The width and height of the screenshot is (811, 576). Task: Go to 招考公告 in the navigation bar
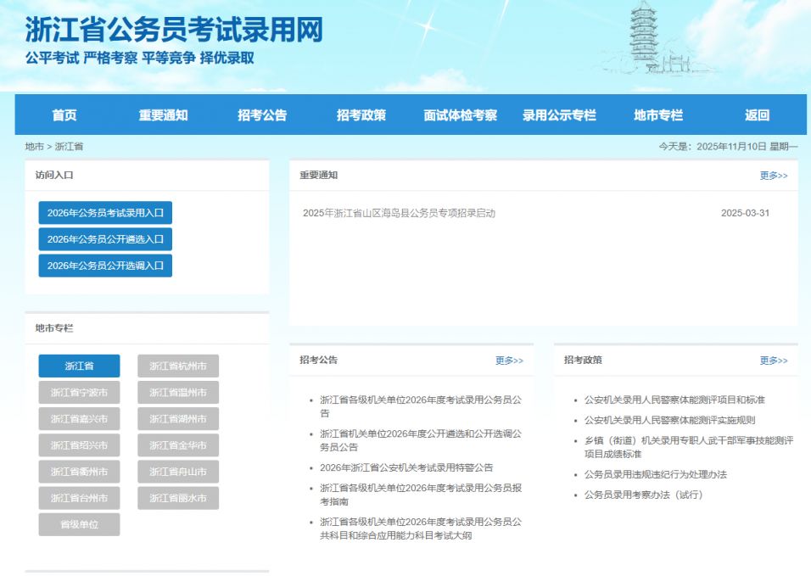pos(262,115)
